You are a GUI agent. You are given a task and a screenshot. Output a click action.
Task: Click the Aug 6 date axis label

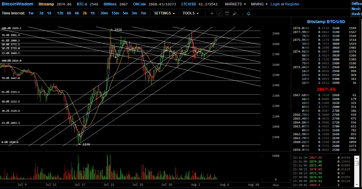coord(225,184)
